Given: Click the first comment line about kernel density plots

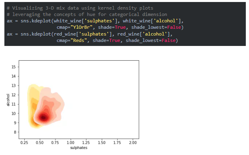Looking at the screenshot, I should (80, 8).
